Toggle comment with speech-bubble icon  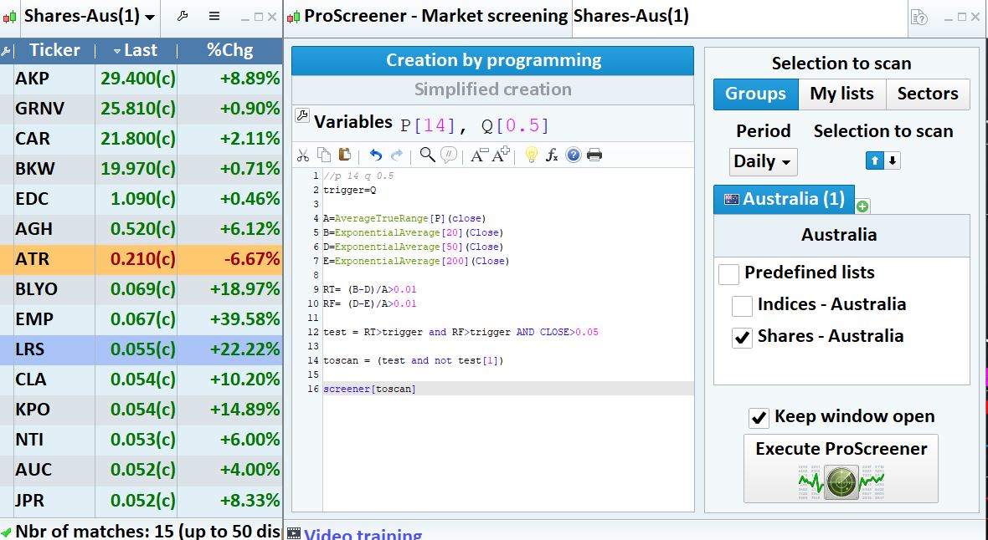click(448, 155)
